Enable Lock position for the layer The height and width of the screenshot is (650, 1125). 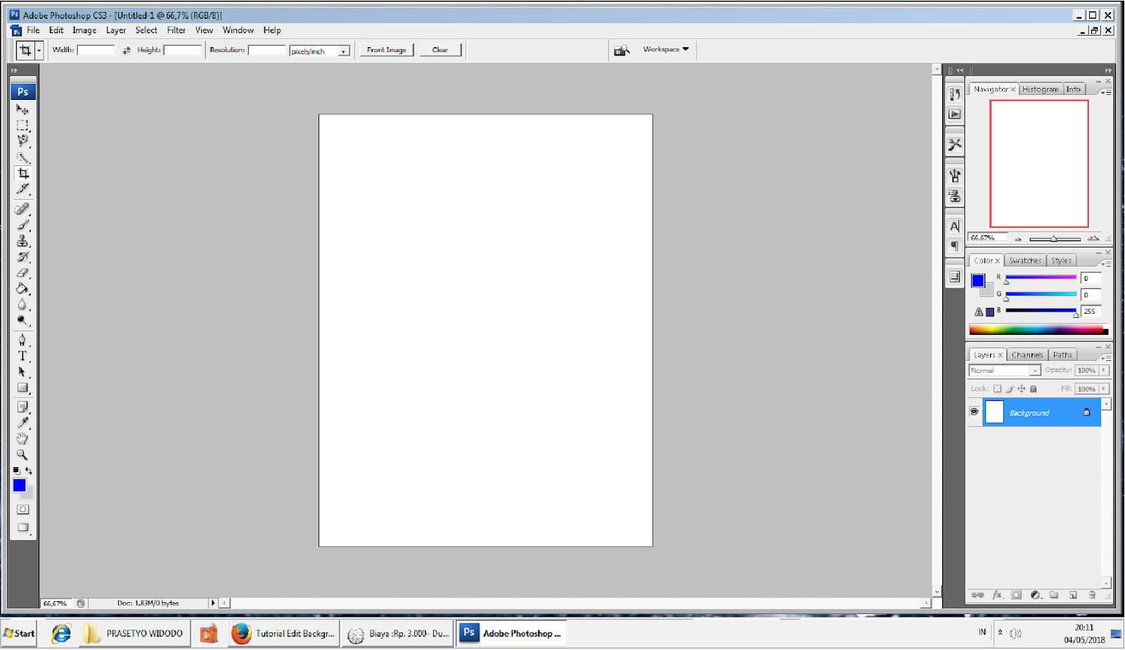pyautogui.click(x=1022, y=388)
